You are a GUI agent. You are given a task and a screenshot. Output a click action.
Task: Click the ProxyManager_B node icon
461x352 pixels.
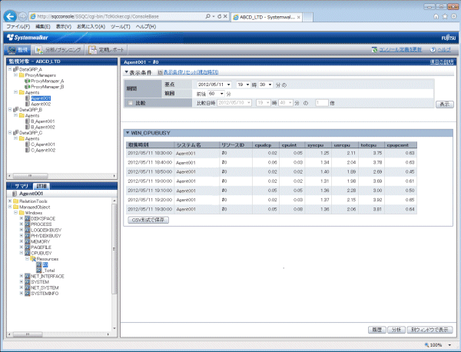[x=28, y=87]
